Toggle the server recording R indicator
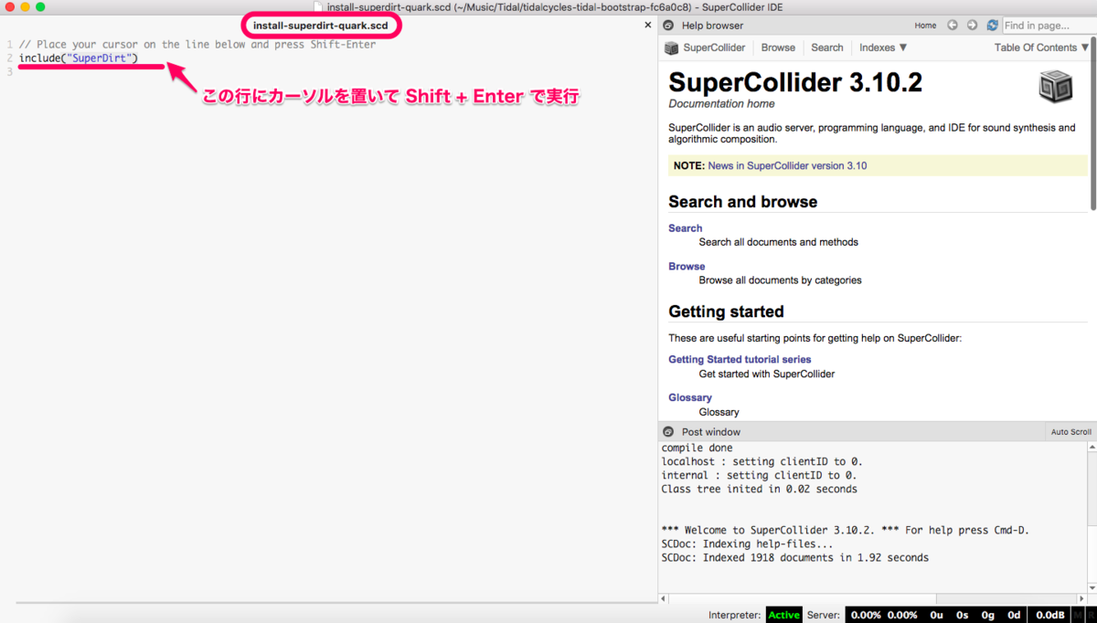The height and width of the screenshot is (623, 1097). click(1091, 615)
